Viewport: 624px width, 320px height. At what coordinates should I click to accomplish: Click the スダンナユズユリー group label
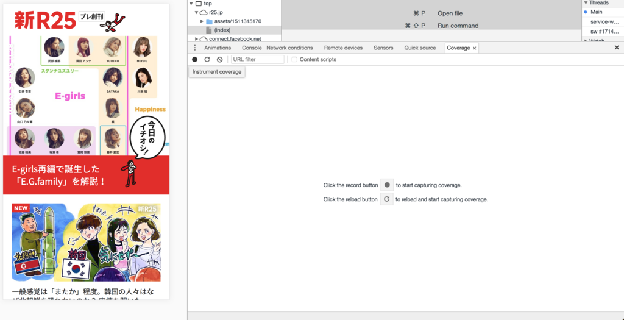point(60,71)
